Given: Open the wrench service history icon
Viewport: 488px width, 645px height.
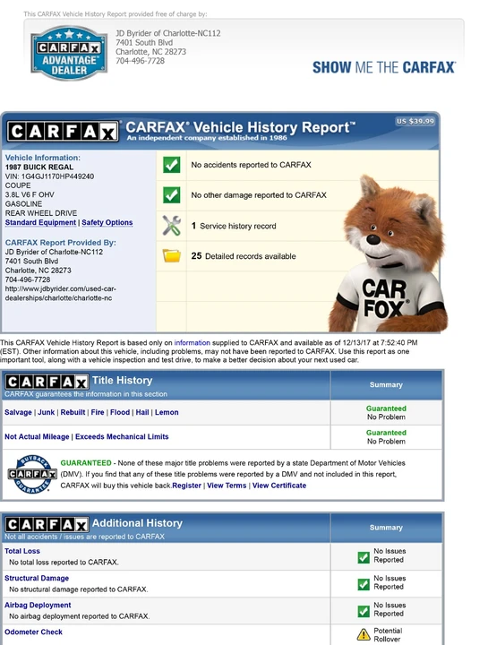Looking at the screenshot, I should click(x=171, y=226).
